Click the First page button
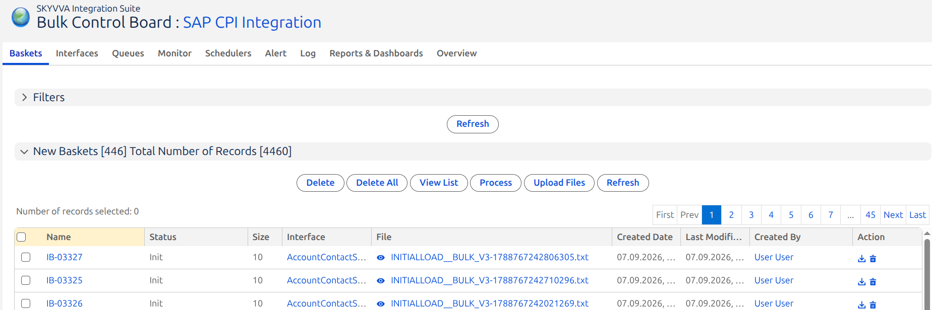The height and width of the screenshot is (310, 932). coord(665,215)
